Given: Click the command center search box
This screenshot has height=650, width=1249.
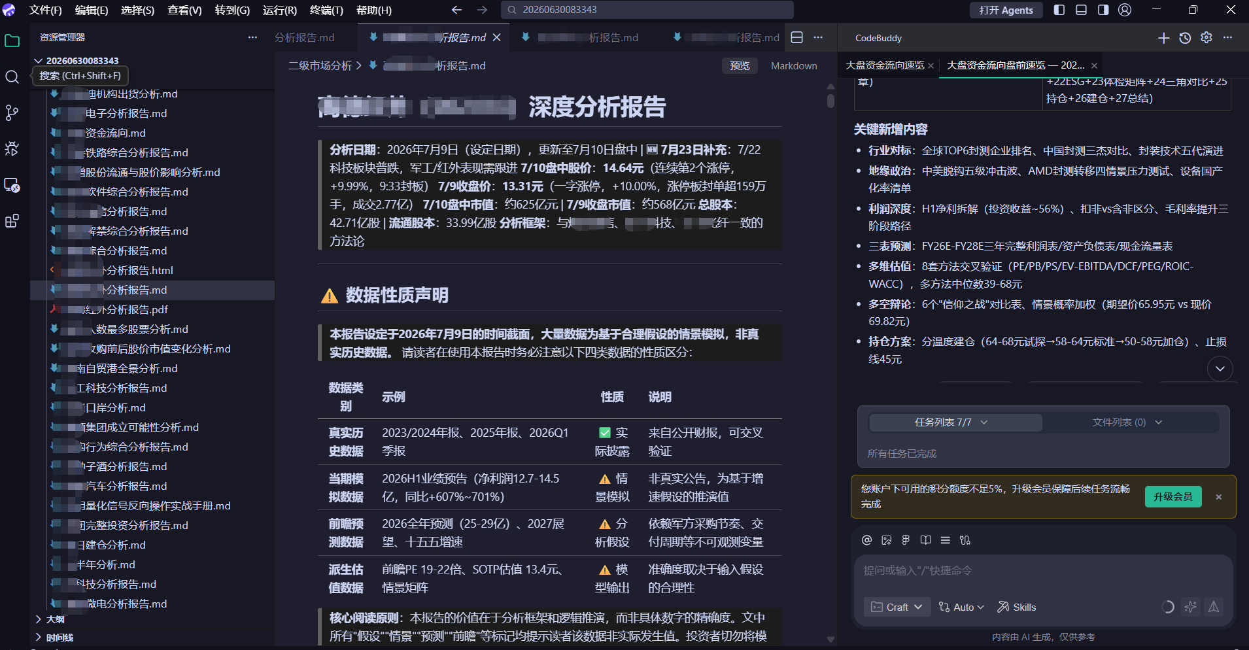Looking at the screenshot, I should tap(647, 10).
